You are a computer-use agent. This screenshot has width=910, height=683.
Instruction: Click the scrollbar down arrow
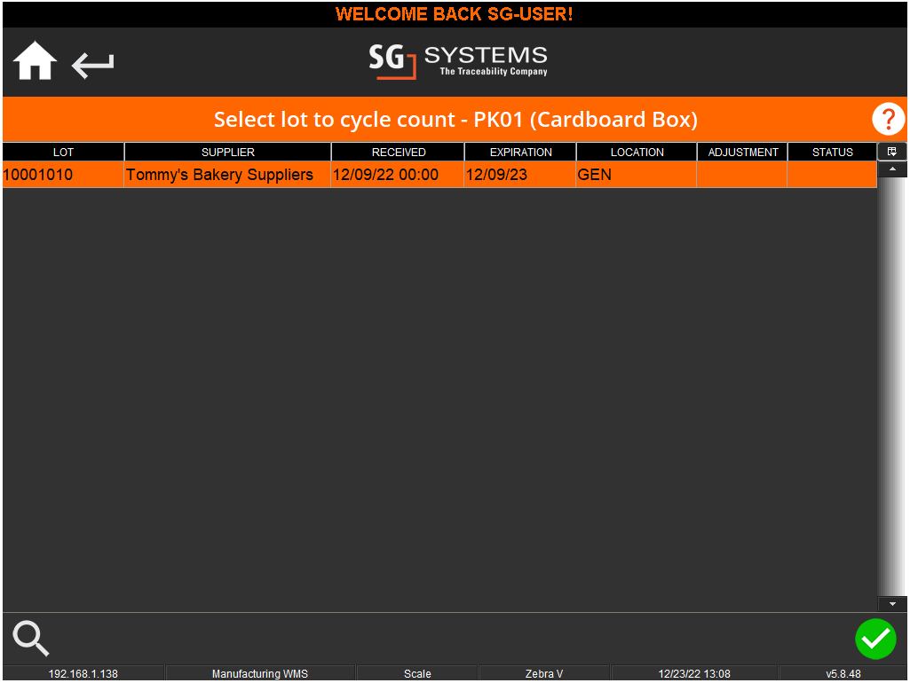click(892, 604)
